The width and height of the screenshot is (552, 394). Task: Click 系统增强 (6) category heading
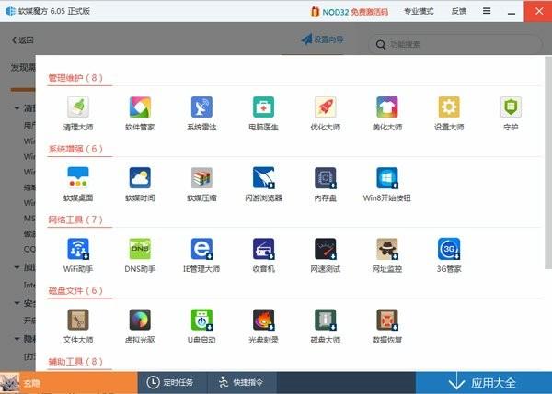(75, 149)
